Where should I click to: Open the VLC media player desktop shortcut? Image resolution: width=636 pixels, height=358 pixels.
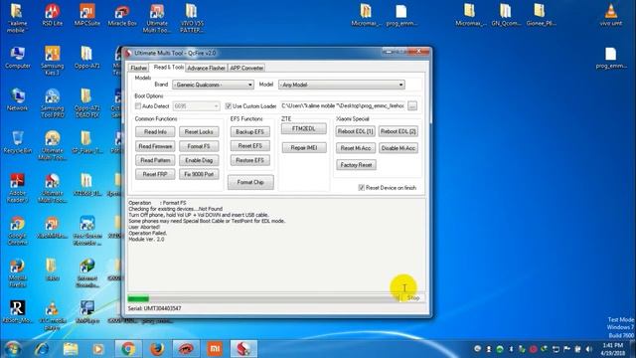click(x=52, y=315)
